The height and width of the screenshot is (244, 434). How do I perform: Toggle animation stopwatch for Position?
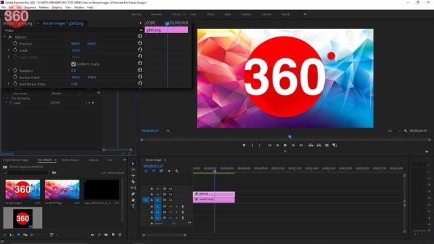(15, 43)
